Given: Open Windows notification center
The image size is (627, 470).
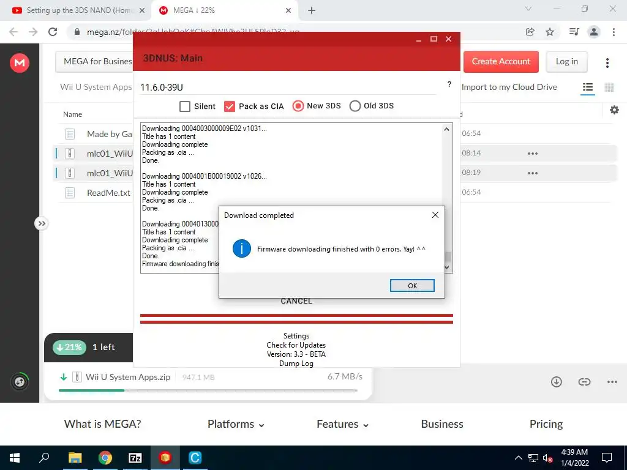Looking at the screenshot, I should pos(607,458).
